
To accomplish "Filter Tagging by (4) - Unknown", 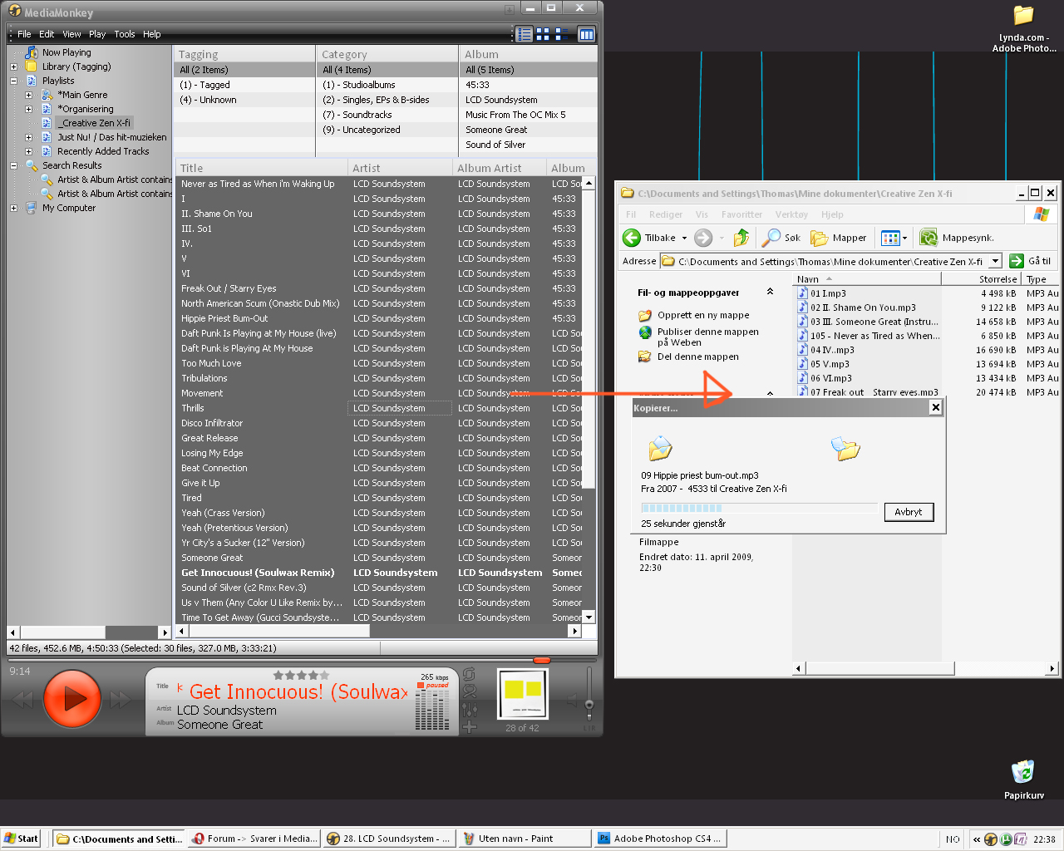I will [x=244, y=100].
